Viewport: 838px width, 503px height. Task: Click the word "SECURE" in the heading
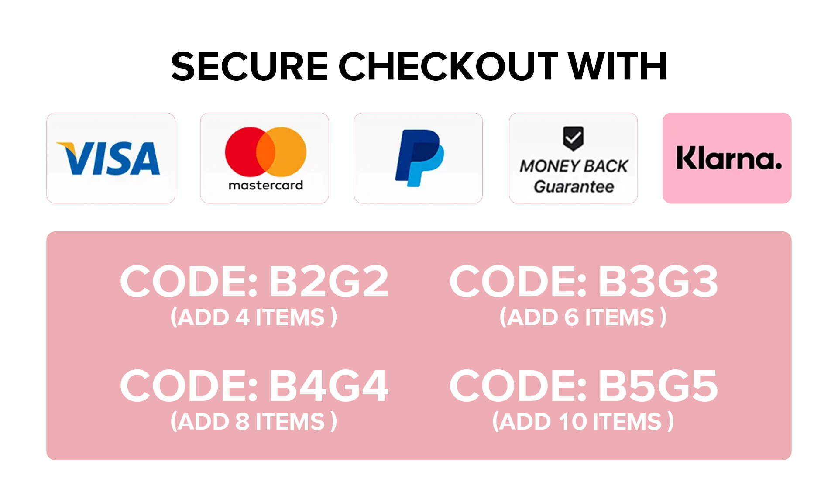coord(249,67)
